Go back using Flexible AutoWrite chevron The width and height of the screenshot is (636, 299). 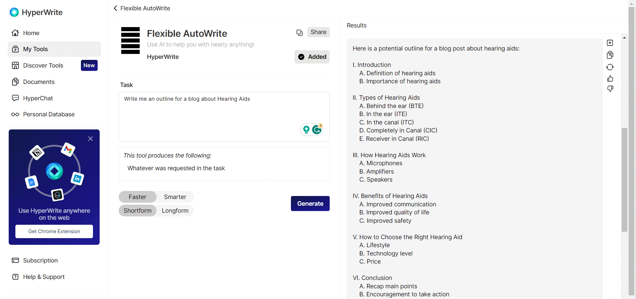coord(115,8)
